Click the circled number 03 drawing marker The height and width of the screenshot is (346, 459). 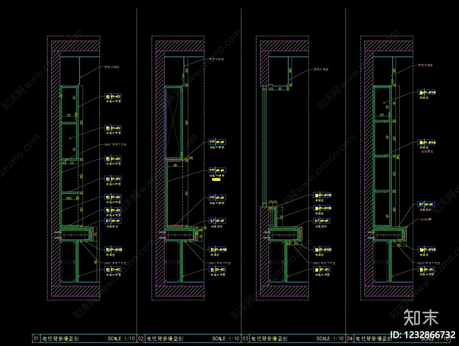[x=245, y=339]
